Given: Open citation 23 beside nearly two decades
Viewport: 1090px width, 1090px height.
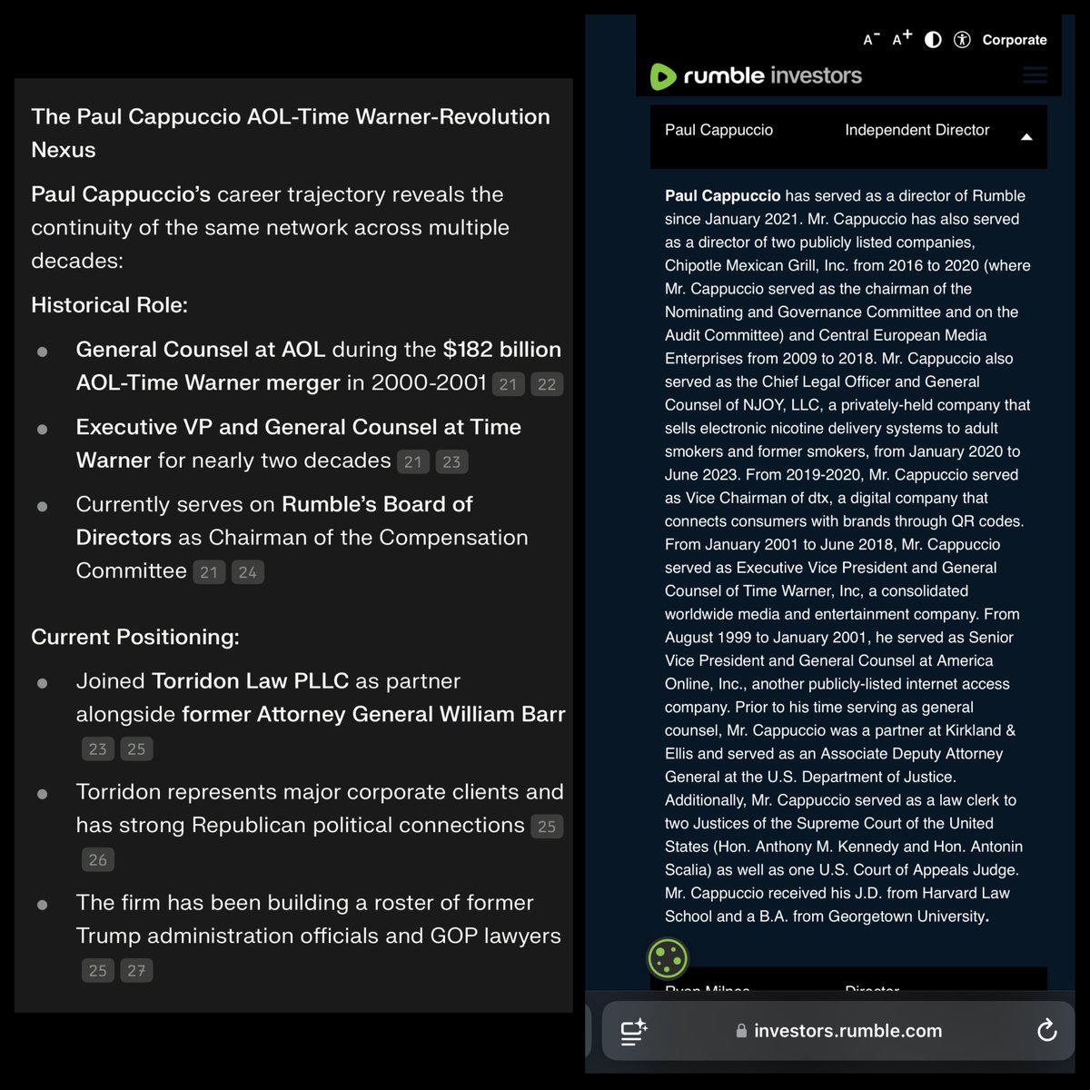Looking at the screenshot, I should click(x=451, y=461).
